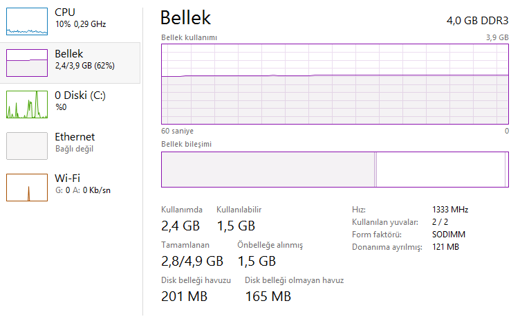The width and height of the screenshot is (520, 319).
Task: Open the 0 Diski (C:) entry
Action: coord(80,95)
